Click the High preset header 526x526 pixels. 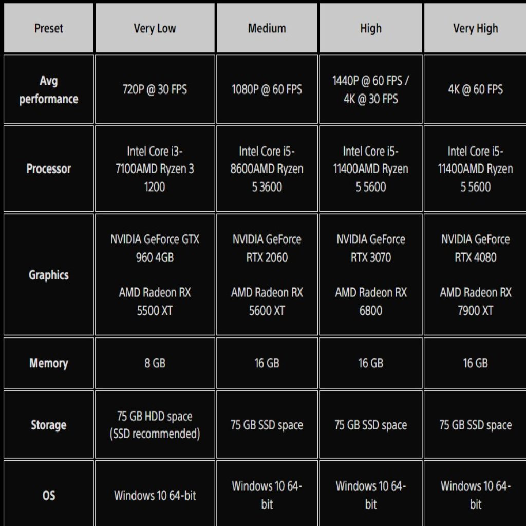click(x=371, y=28)
